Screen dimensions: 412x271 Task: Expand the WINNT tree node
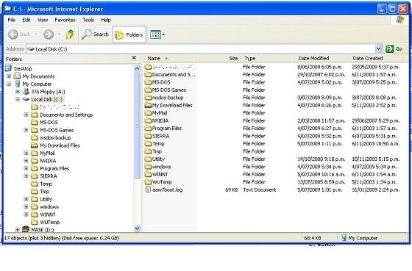26,214
